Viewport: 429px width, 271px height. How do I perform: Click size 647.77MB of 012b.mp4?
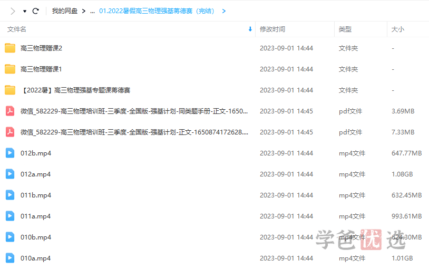click(x=406, y=153)
